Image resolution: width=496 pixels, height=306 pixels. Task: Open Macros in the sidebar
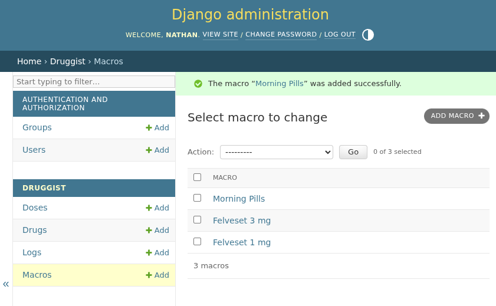[x=37, y=275]
